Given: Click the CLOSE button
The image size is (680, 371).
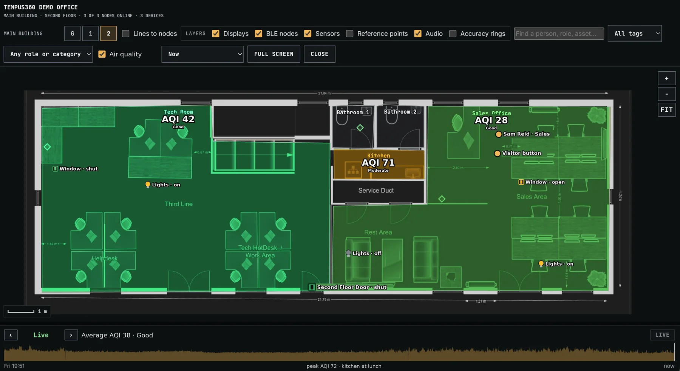Looking at the screenshot, I should 320,54.
